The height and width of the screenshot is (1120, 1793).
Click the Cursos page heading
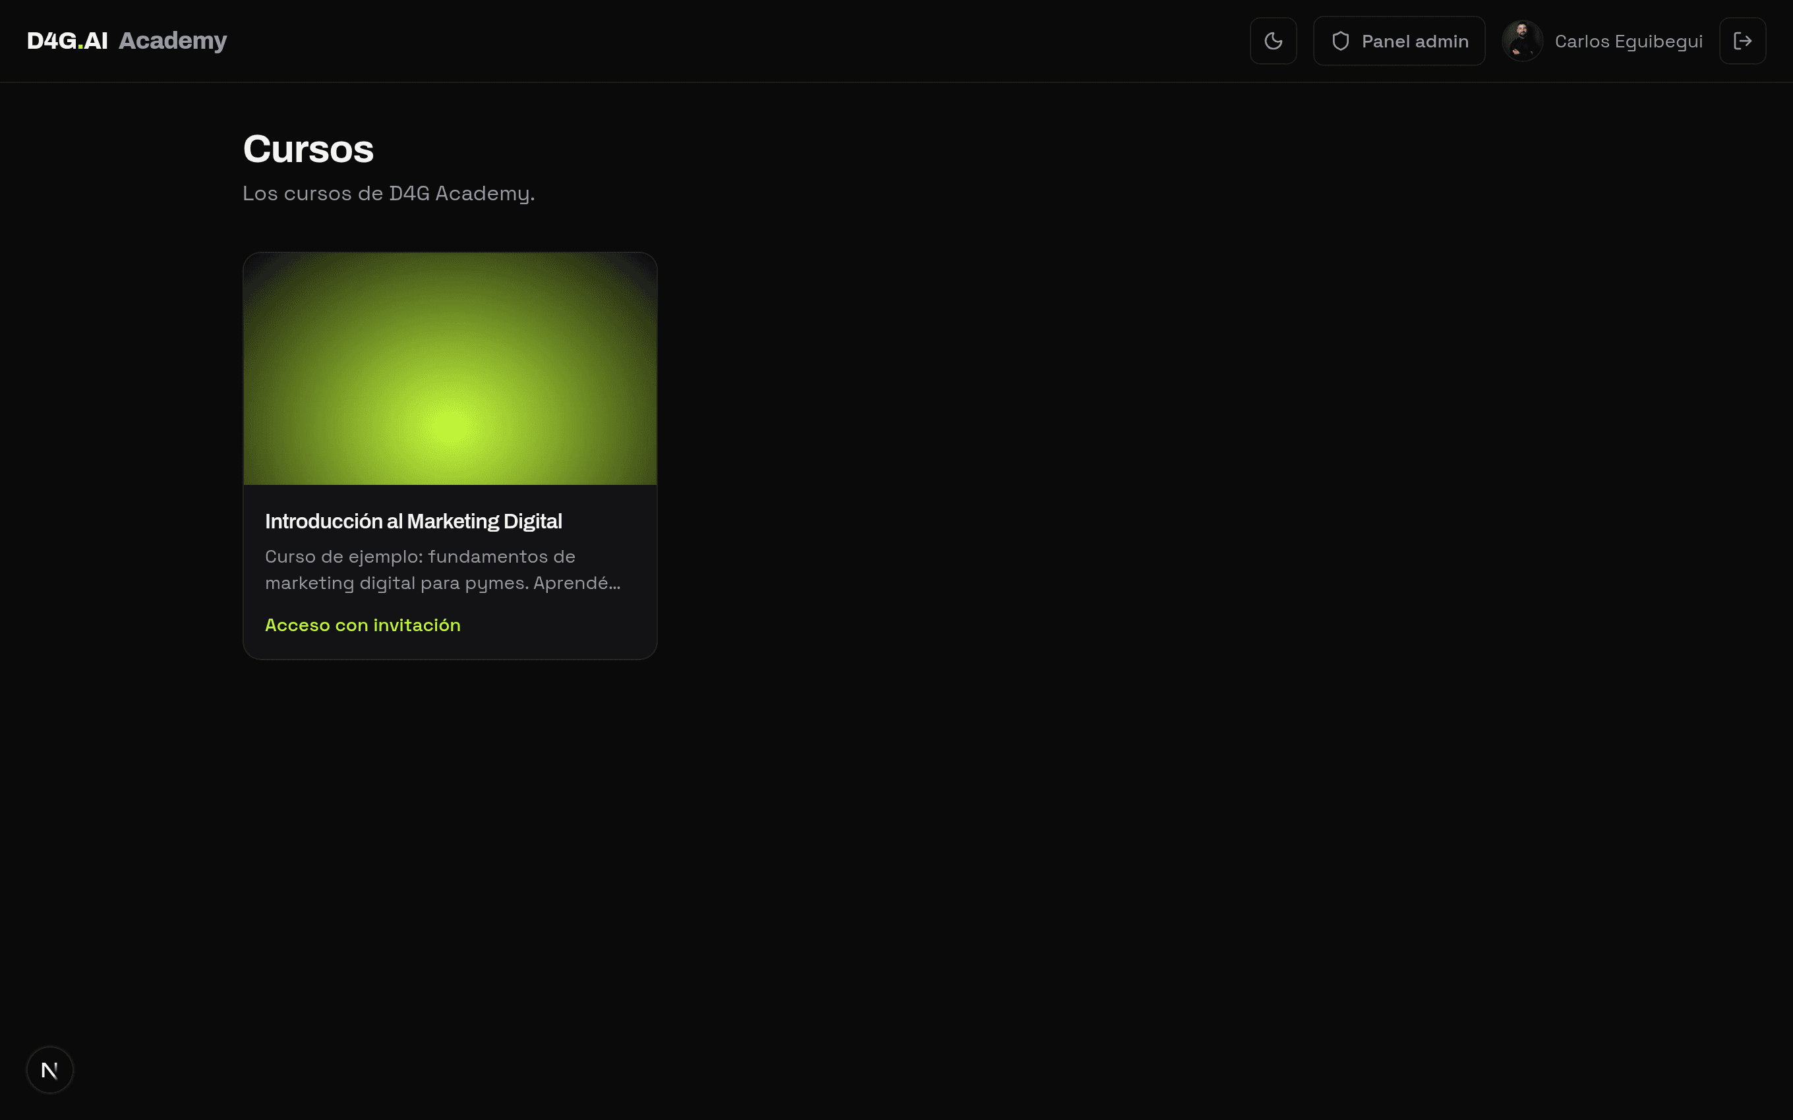click(x=309, y=149)
